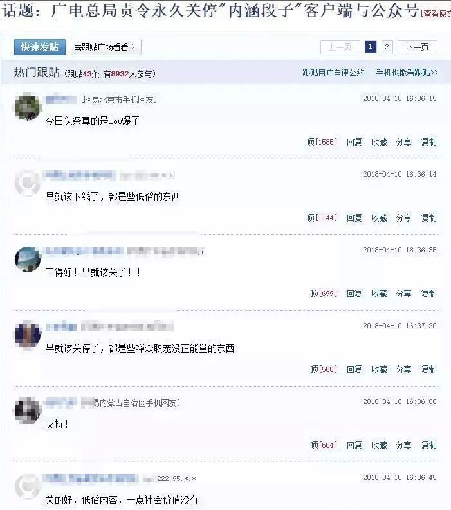Screen dimensions: 451x510
Task: Upvote the comment with 顶[504]
Action: [x=324, y=445]
